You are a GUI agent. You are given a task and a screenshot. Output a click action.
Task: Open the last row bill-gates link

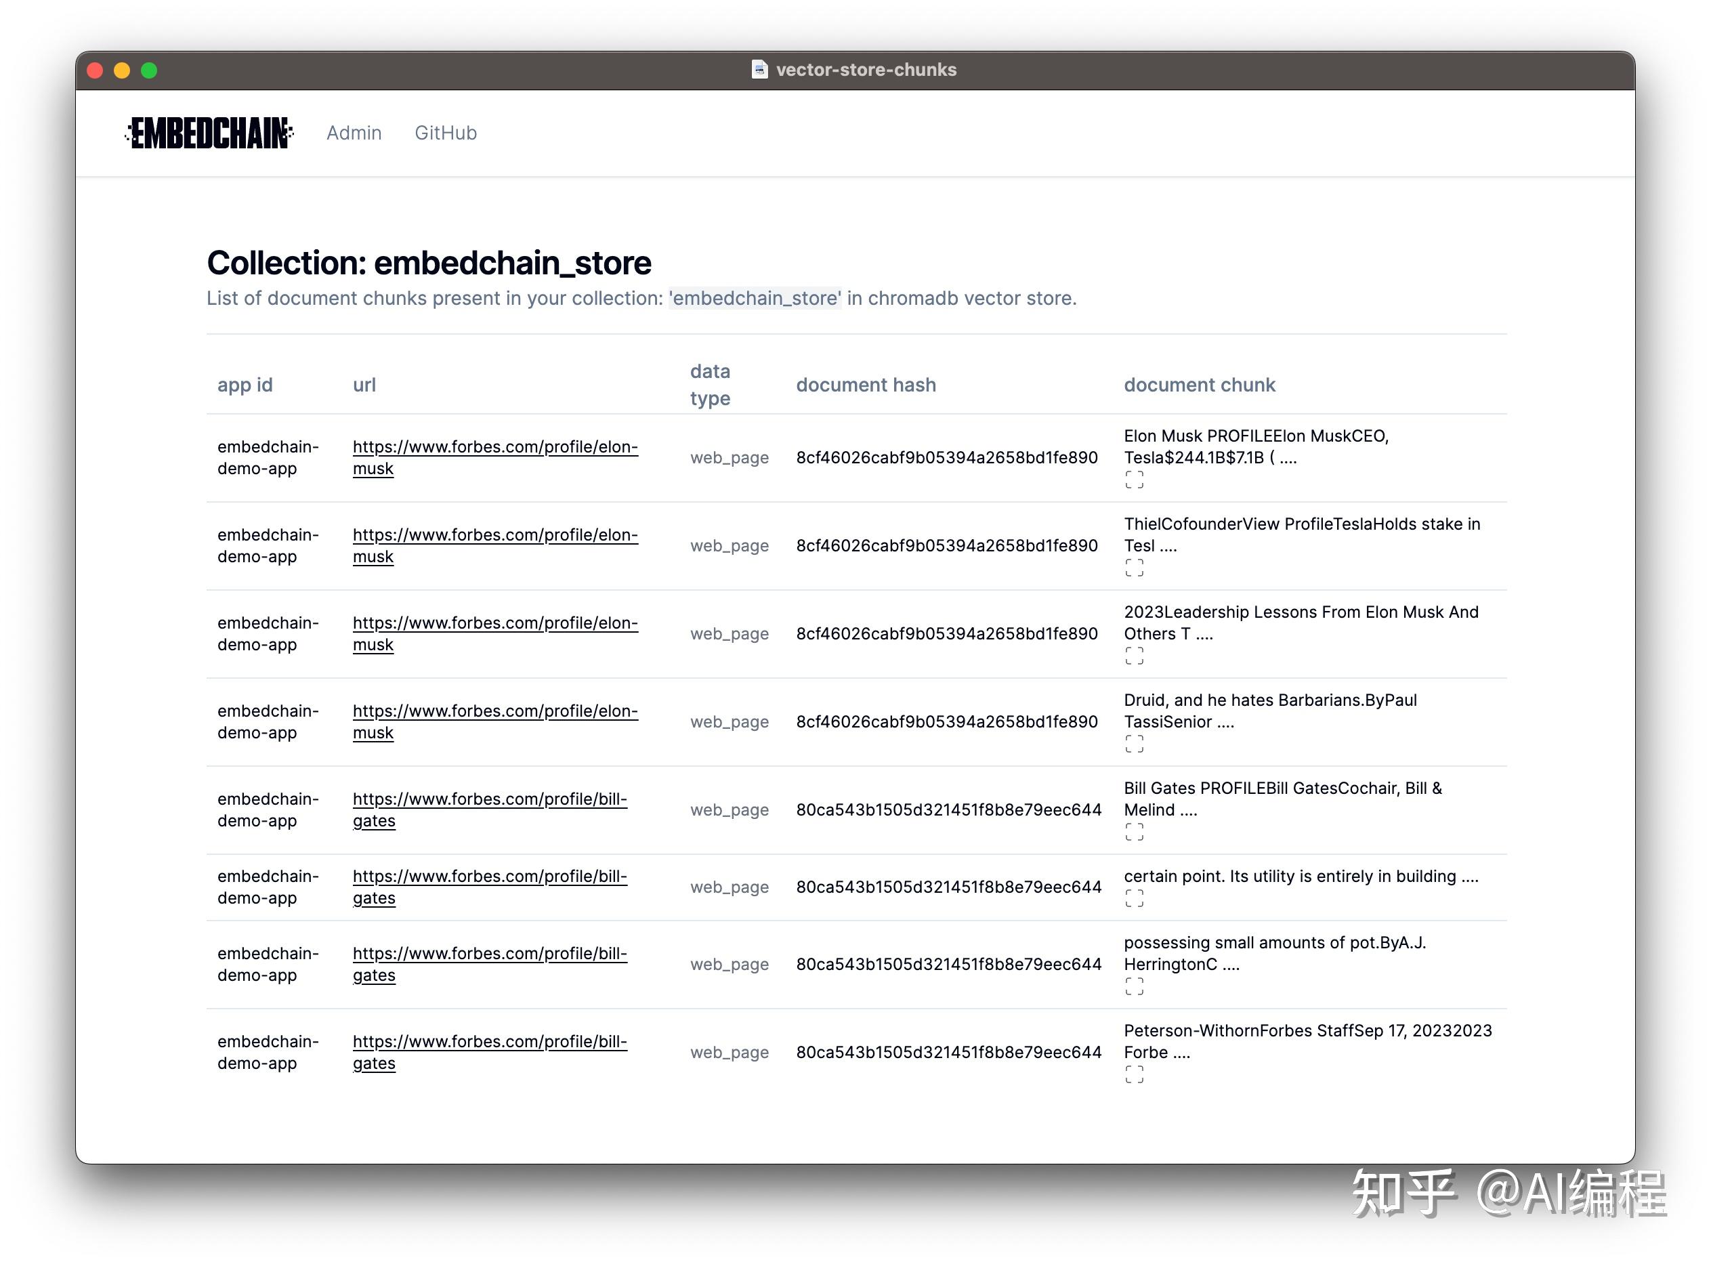[x=489, y=1042]
